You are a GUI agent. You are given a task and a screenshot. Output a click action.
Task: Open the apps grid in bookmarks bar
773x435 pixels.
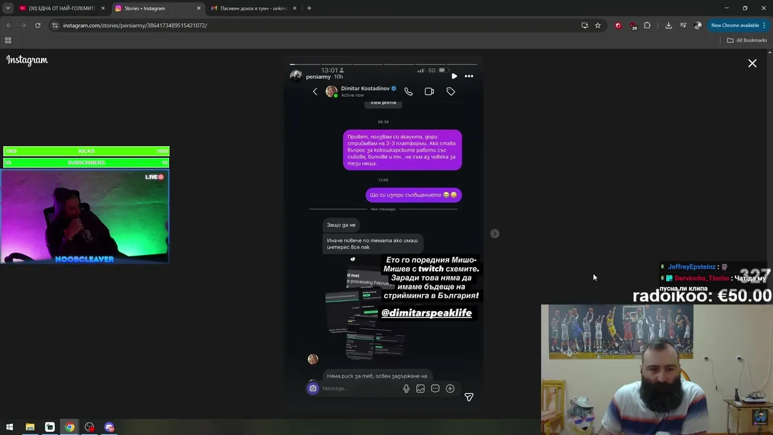click(x=8, y=40)
